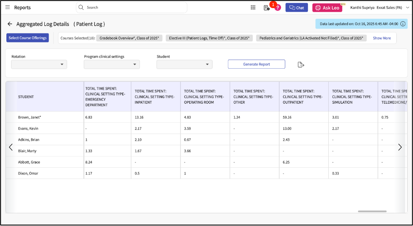413x226 pixels.
Task: Open the Student dropdown
Action: click(184, 64)
